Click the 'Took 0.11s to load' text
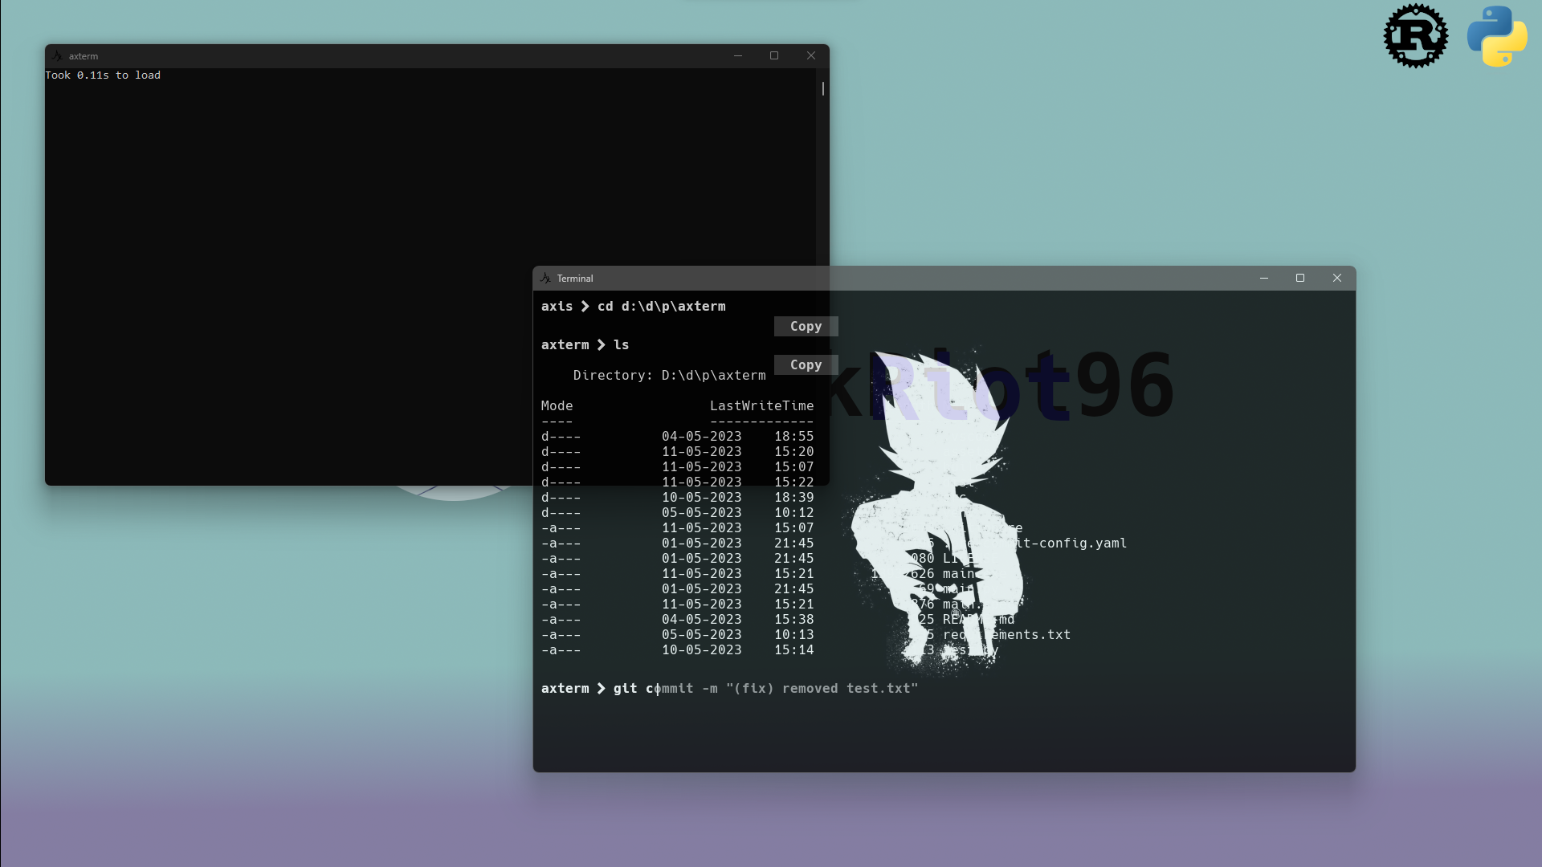1542x867 pixels. click(103, 75)
